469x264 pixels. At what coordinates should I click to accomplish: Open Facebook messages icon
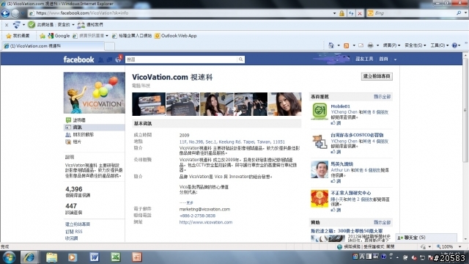pos(109,59)
